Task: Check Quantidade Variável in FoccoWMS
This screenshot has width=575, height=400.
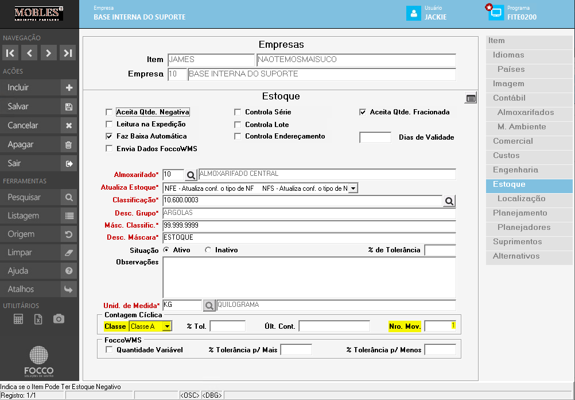Action: pos(109,350)
